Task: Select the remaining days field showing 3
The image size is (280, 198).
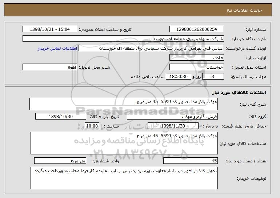Action: (213, 77)
